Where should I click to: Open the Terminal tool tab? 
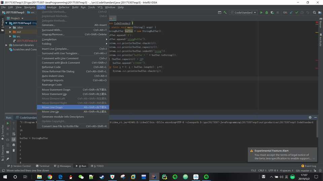click(x=42, y=166)
